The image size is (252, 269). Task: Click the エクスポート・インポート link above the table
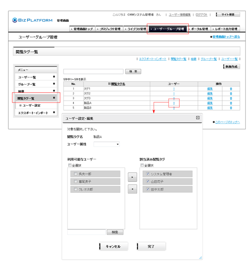[x=152, y=59]
